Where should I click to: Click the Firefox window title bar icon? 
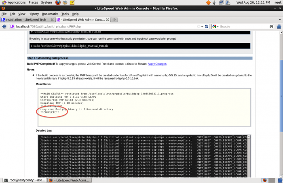pos(3,8)
